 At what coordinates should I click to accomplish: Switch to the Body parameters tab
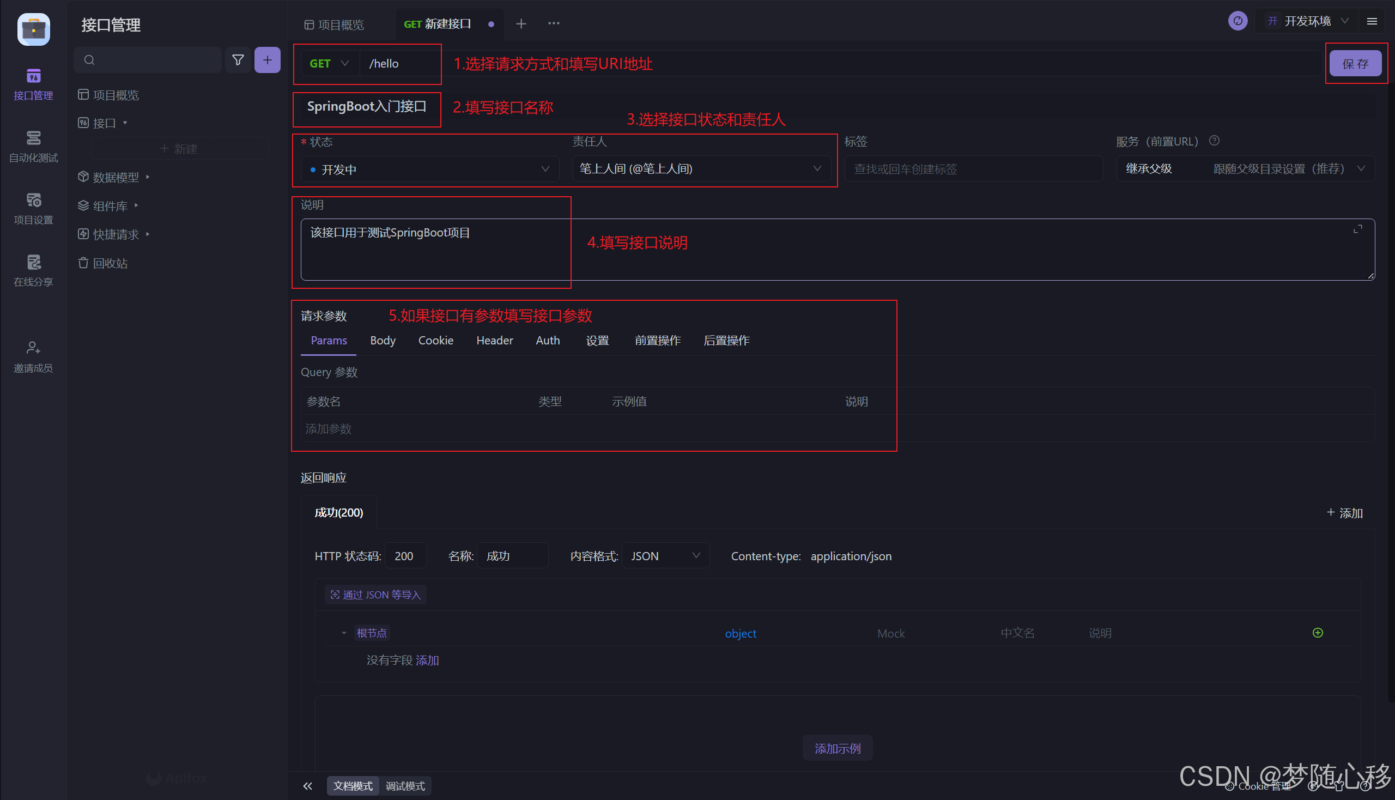pyautogui.click(x=383, y=341)
